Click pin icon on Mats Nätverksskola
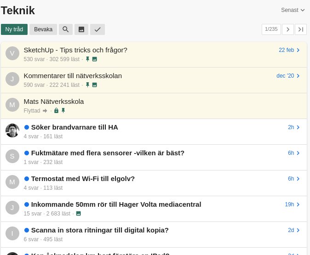The image size is (310, 255). [x=63, y=110]
